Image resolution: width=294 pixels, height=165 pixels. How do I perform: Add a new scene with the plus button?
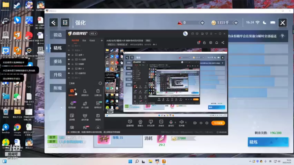102,40
